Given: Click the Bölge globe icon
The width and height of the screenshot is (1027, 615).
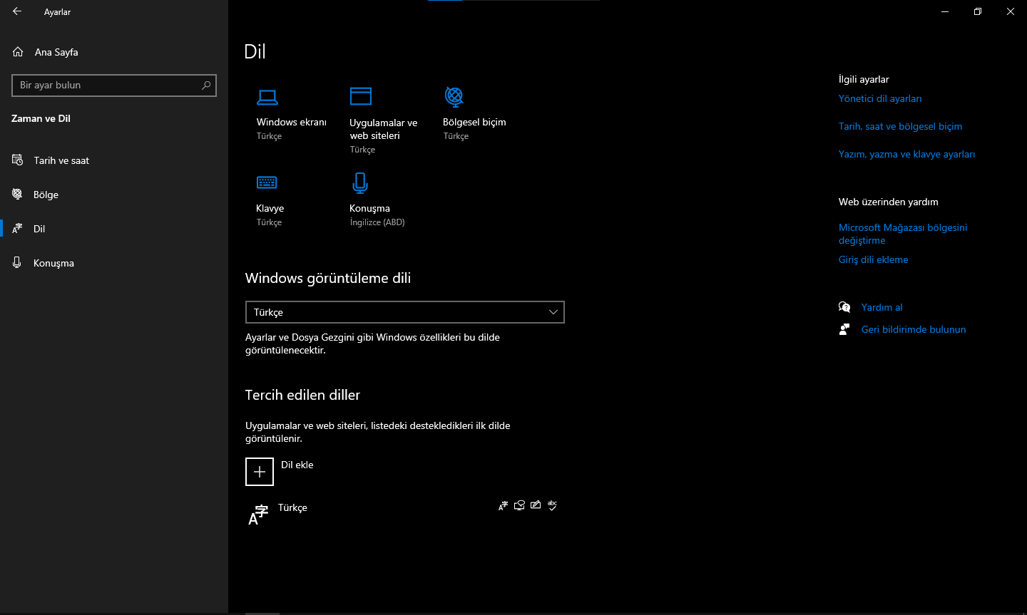Looking at the screenshot, I should point(18,195).
